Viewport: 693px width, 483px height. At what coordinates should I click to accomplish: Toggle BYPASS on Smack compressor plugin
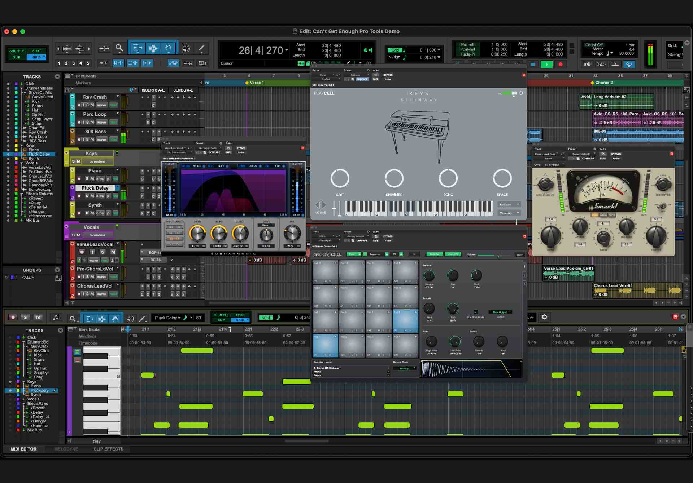click(616, 154)
